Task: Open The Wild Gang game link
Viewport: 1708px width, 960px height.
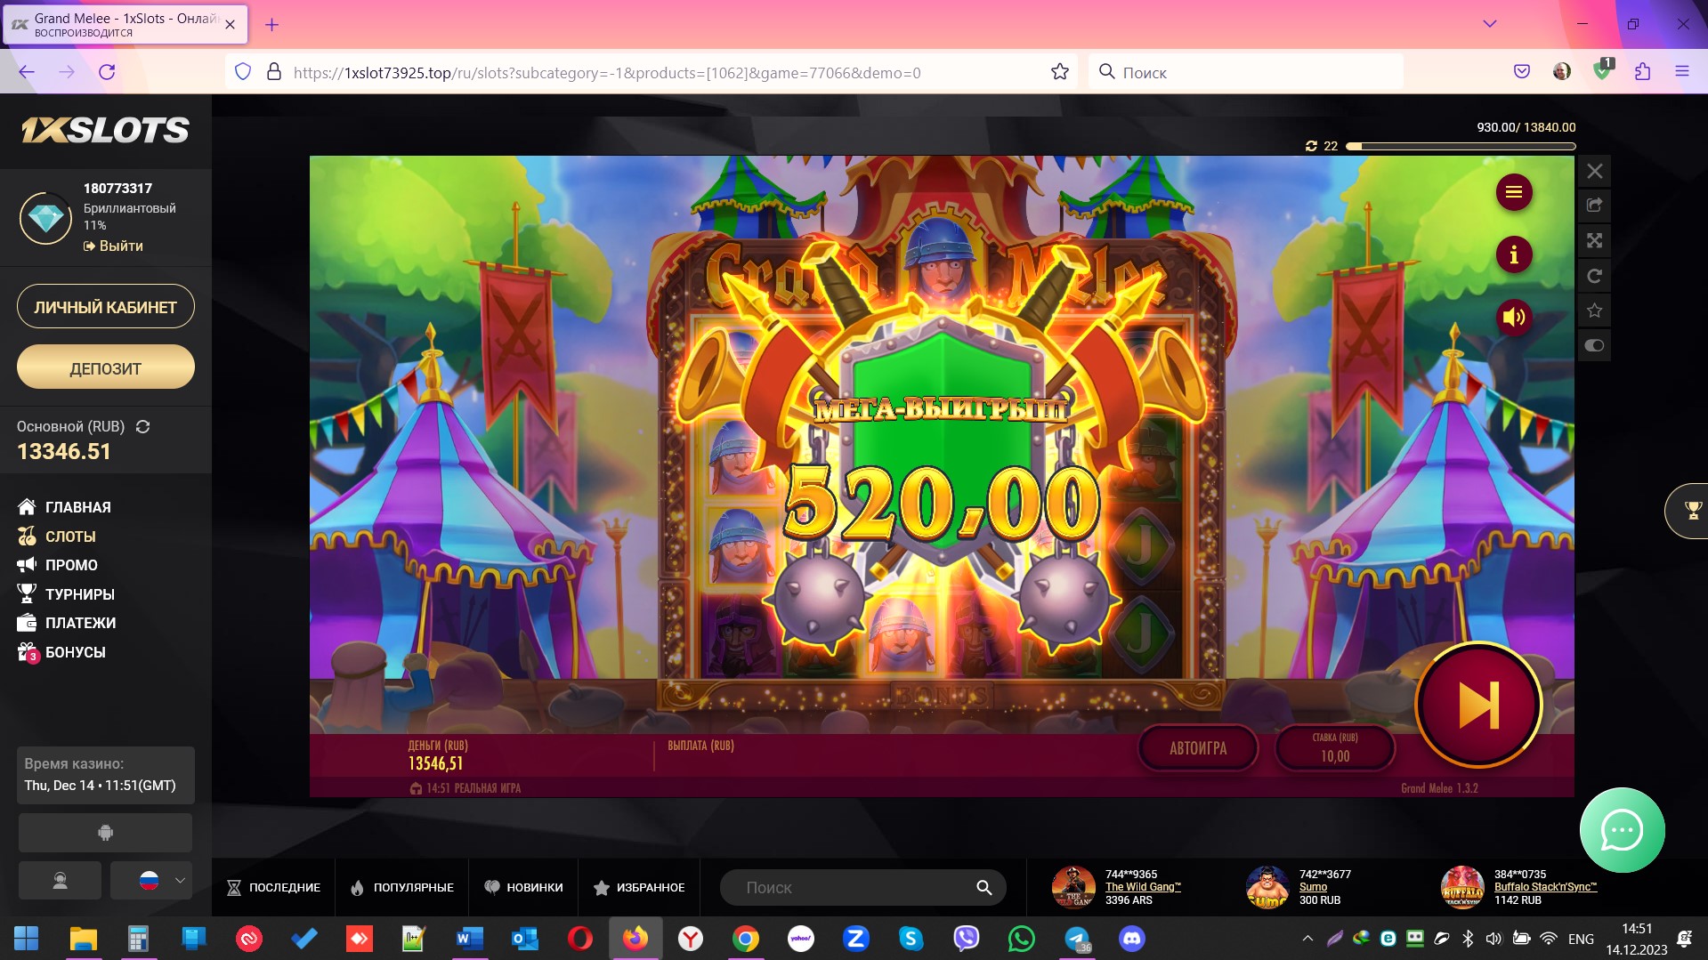Action: [1143, 887]
